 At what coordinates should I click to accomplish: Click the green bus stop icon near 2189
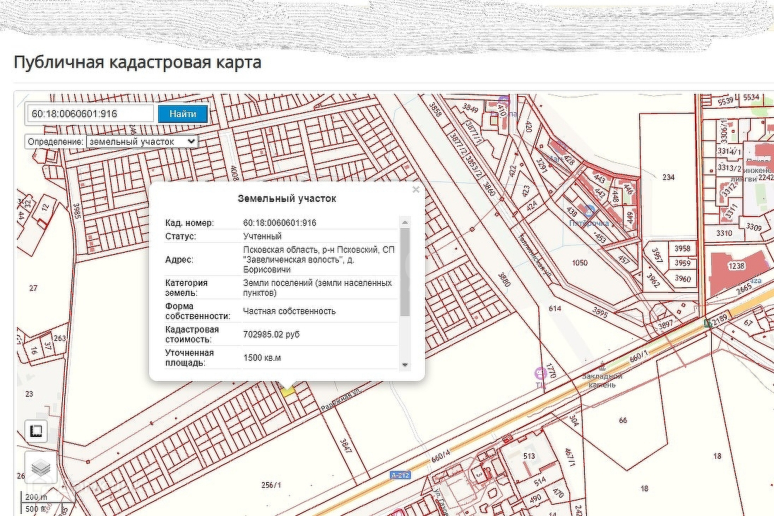point(707,323)
